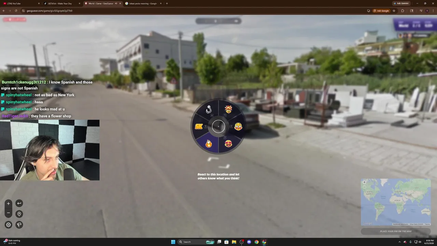Zoom in on the guess mini map
Viewport: 437px width, 246px height.
364,182
